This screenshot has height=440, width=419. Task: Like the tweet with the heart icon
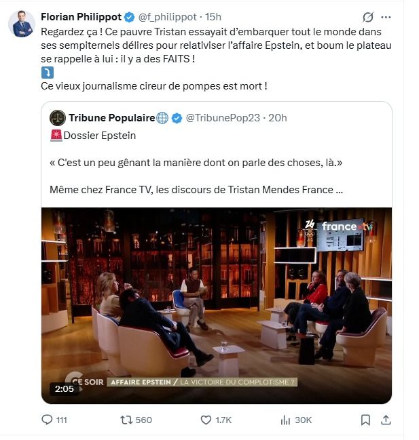(x=206, y=420)
